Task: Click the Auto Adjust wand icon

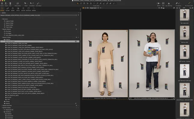Action: click(x=38, y=4)
